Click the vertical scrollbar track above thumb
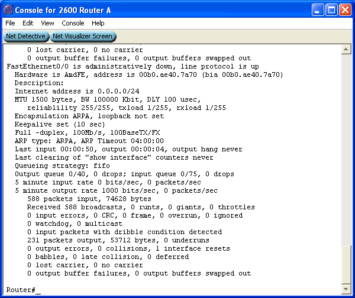 [346, 150]
